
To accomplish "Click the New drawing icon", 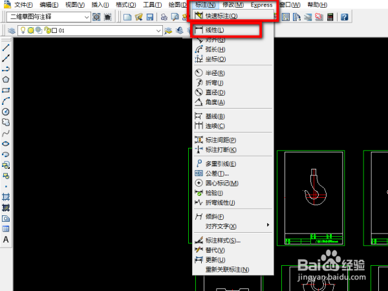I will 127,17.
